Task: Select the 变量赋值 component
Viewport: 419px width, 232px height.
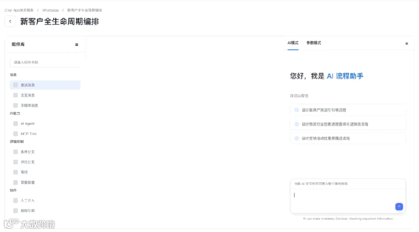Action: point(45,182)
